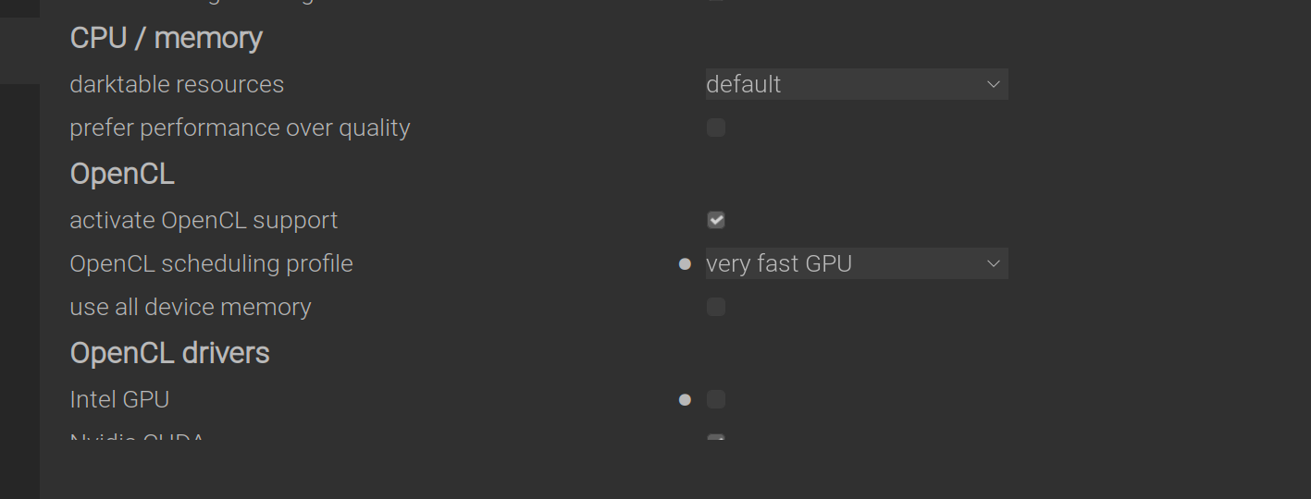Disable activate OpenCL support checkbox
The height and width of the screenshot is (499, 1311).
(x=716, y=220)
